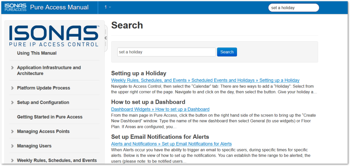
Task: Click the How to set up a Dashboard heading
Action: 148,102
